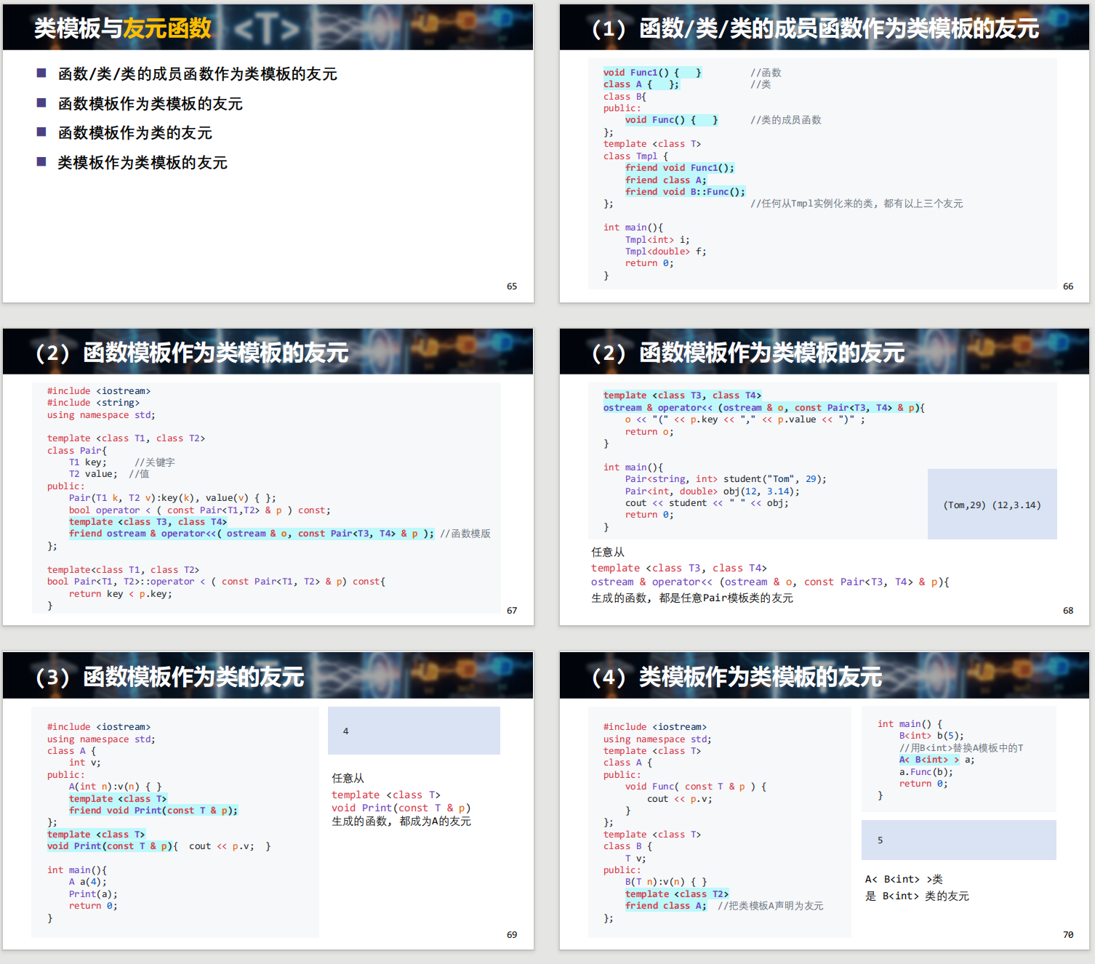This screenshot has height=964, width=1095.
Task: Select the code line A< B<int> > a;
Action: coord(936,760)
